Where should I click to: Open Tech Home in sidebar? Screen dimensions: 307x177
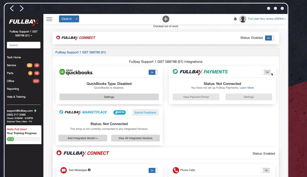[x=14, y=57]
